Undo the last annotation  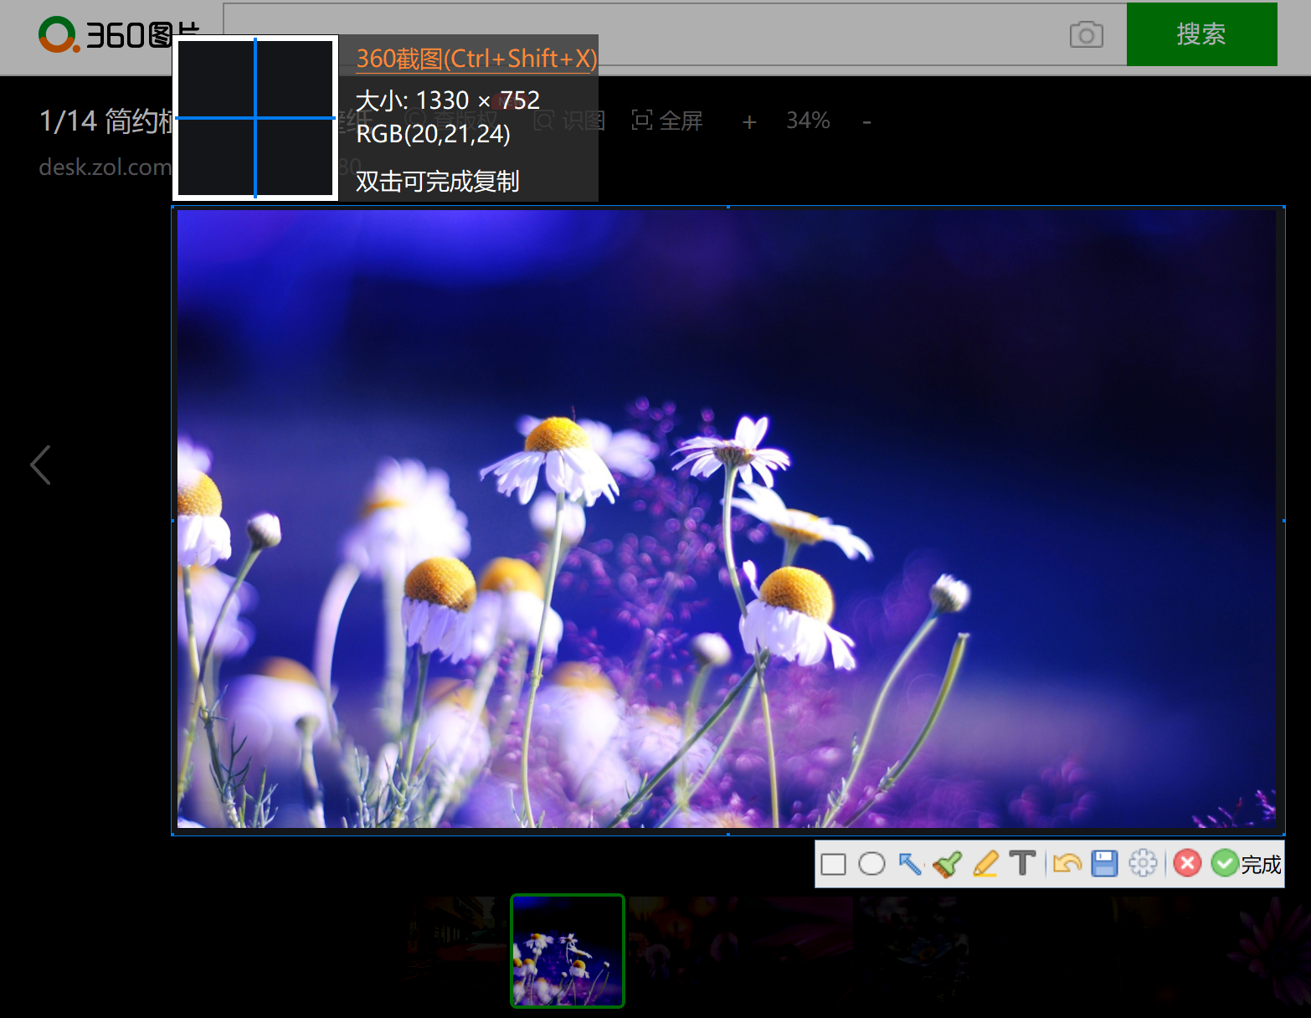click(1067, 863)
